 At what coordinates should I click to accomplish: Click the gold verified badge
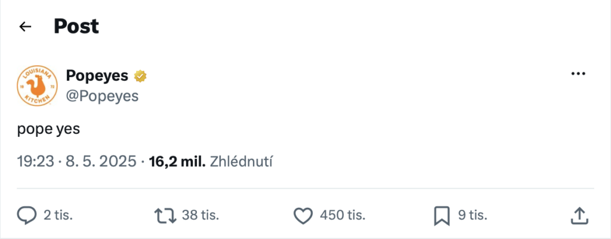coord(140,76)
